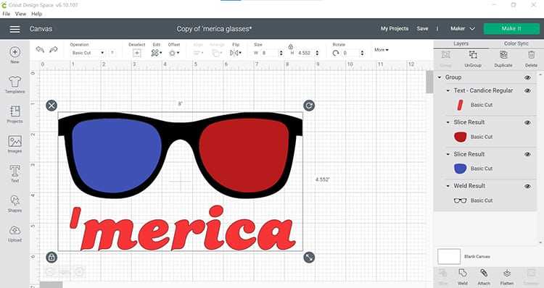The width and height of the screenshot is (544, 288).
Task: Expand the More toolbar menu
Action: click(382, 50)
